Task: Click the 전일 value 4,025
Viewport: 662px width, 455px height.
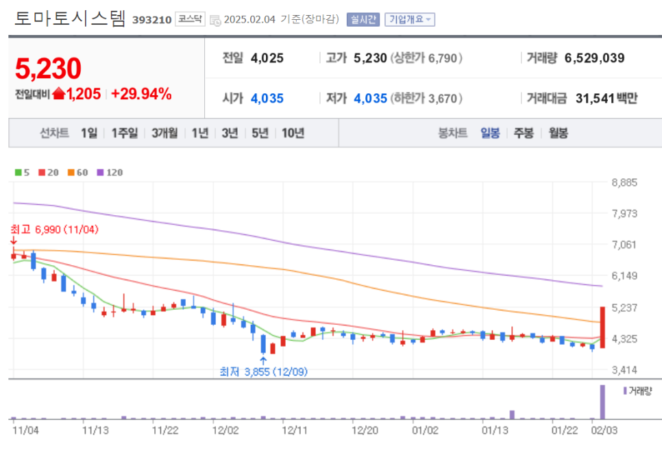Action: 267,58
